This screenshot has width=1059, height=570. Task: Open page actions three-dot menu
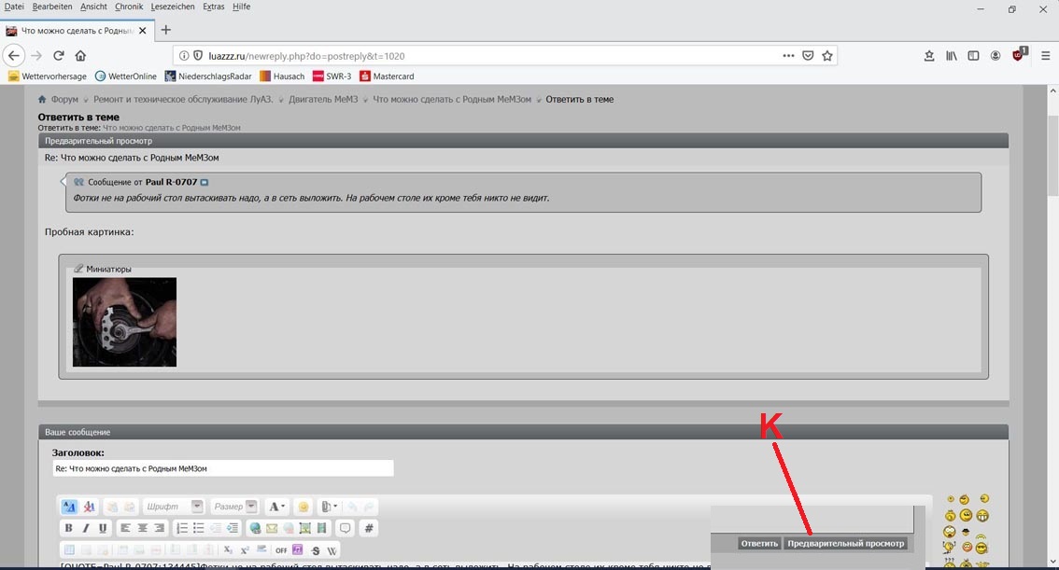point(788,55)
